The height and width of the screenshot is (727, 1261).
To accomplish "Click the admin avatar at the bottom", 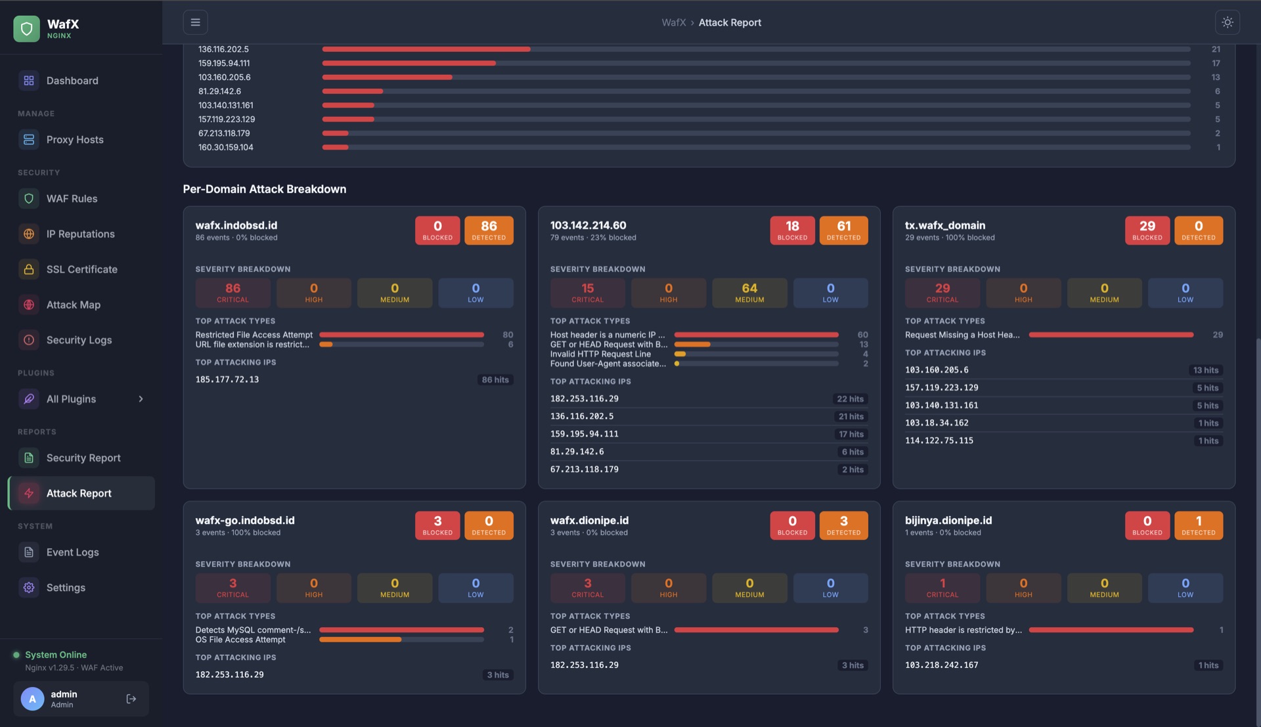I will 32,699.
